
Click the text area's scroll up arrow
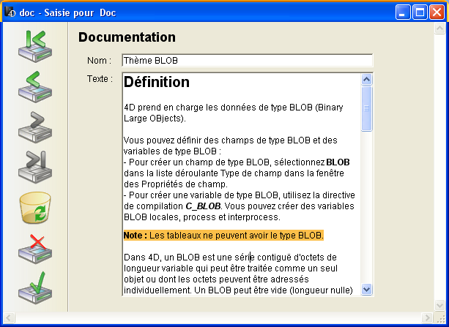pos(367,79)
